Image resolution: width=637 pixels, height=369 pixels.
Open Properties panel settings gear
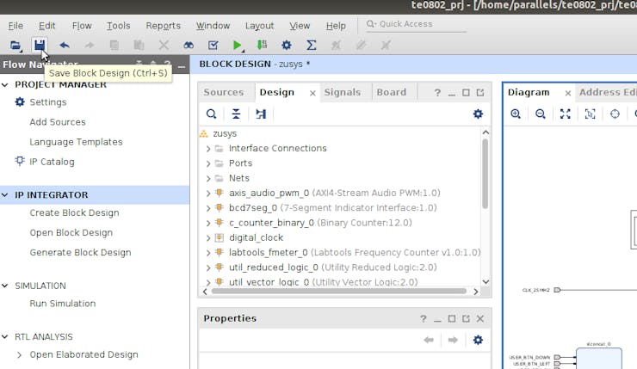(478, 340)
